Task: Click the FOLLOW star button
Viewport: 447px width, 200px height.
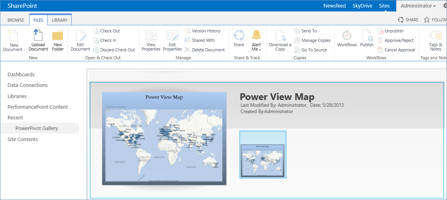Action: coord(435,20)
